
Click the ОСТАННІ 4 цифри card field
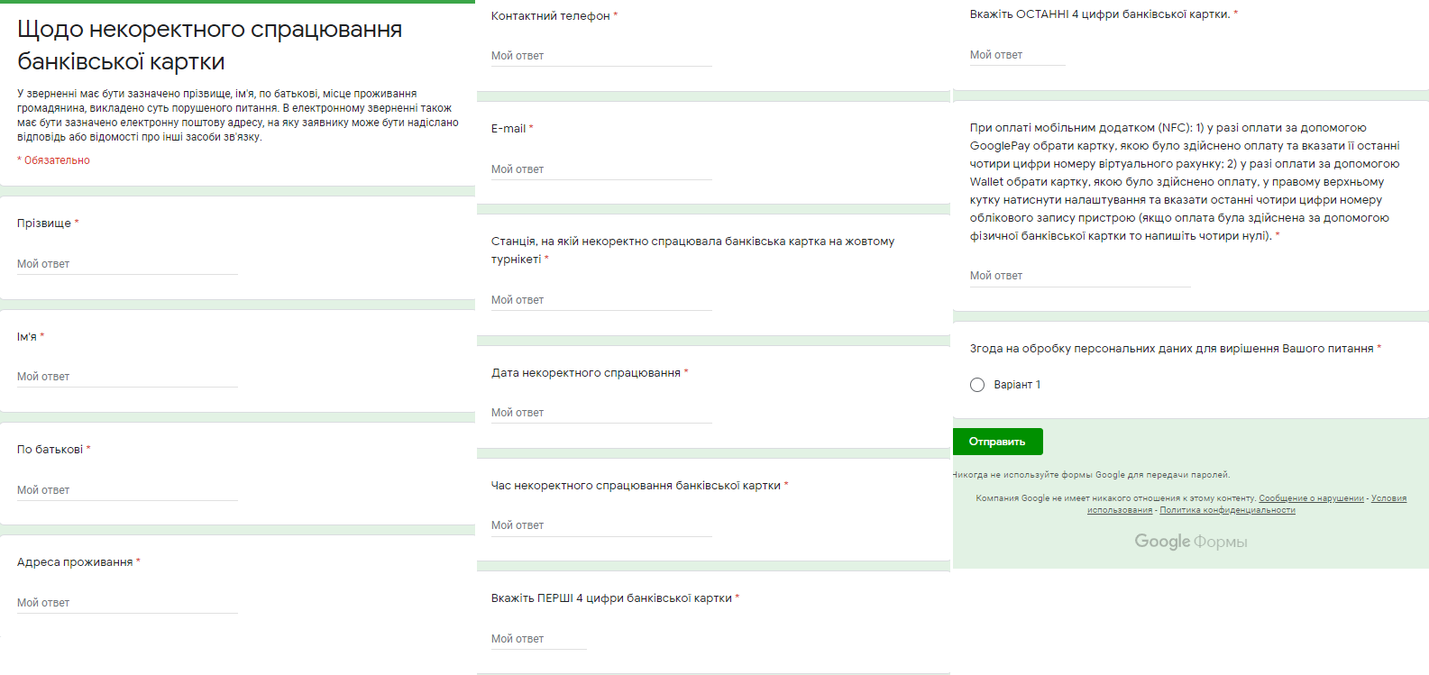pyautogui.click(x=1017, y=55)
